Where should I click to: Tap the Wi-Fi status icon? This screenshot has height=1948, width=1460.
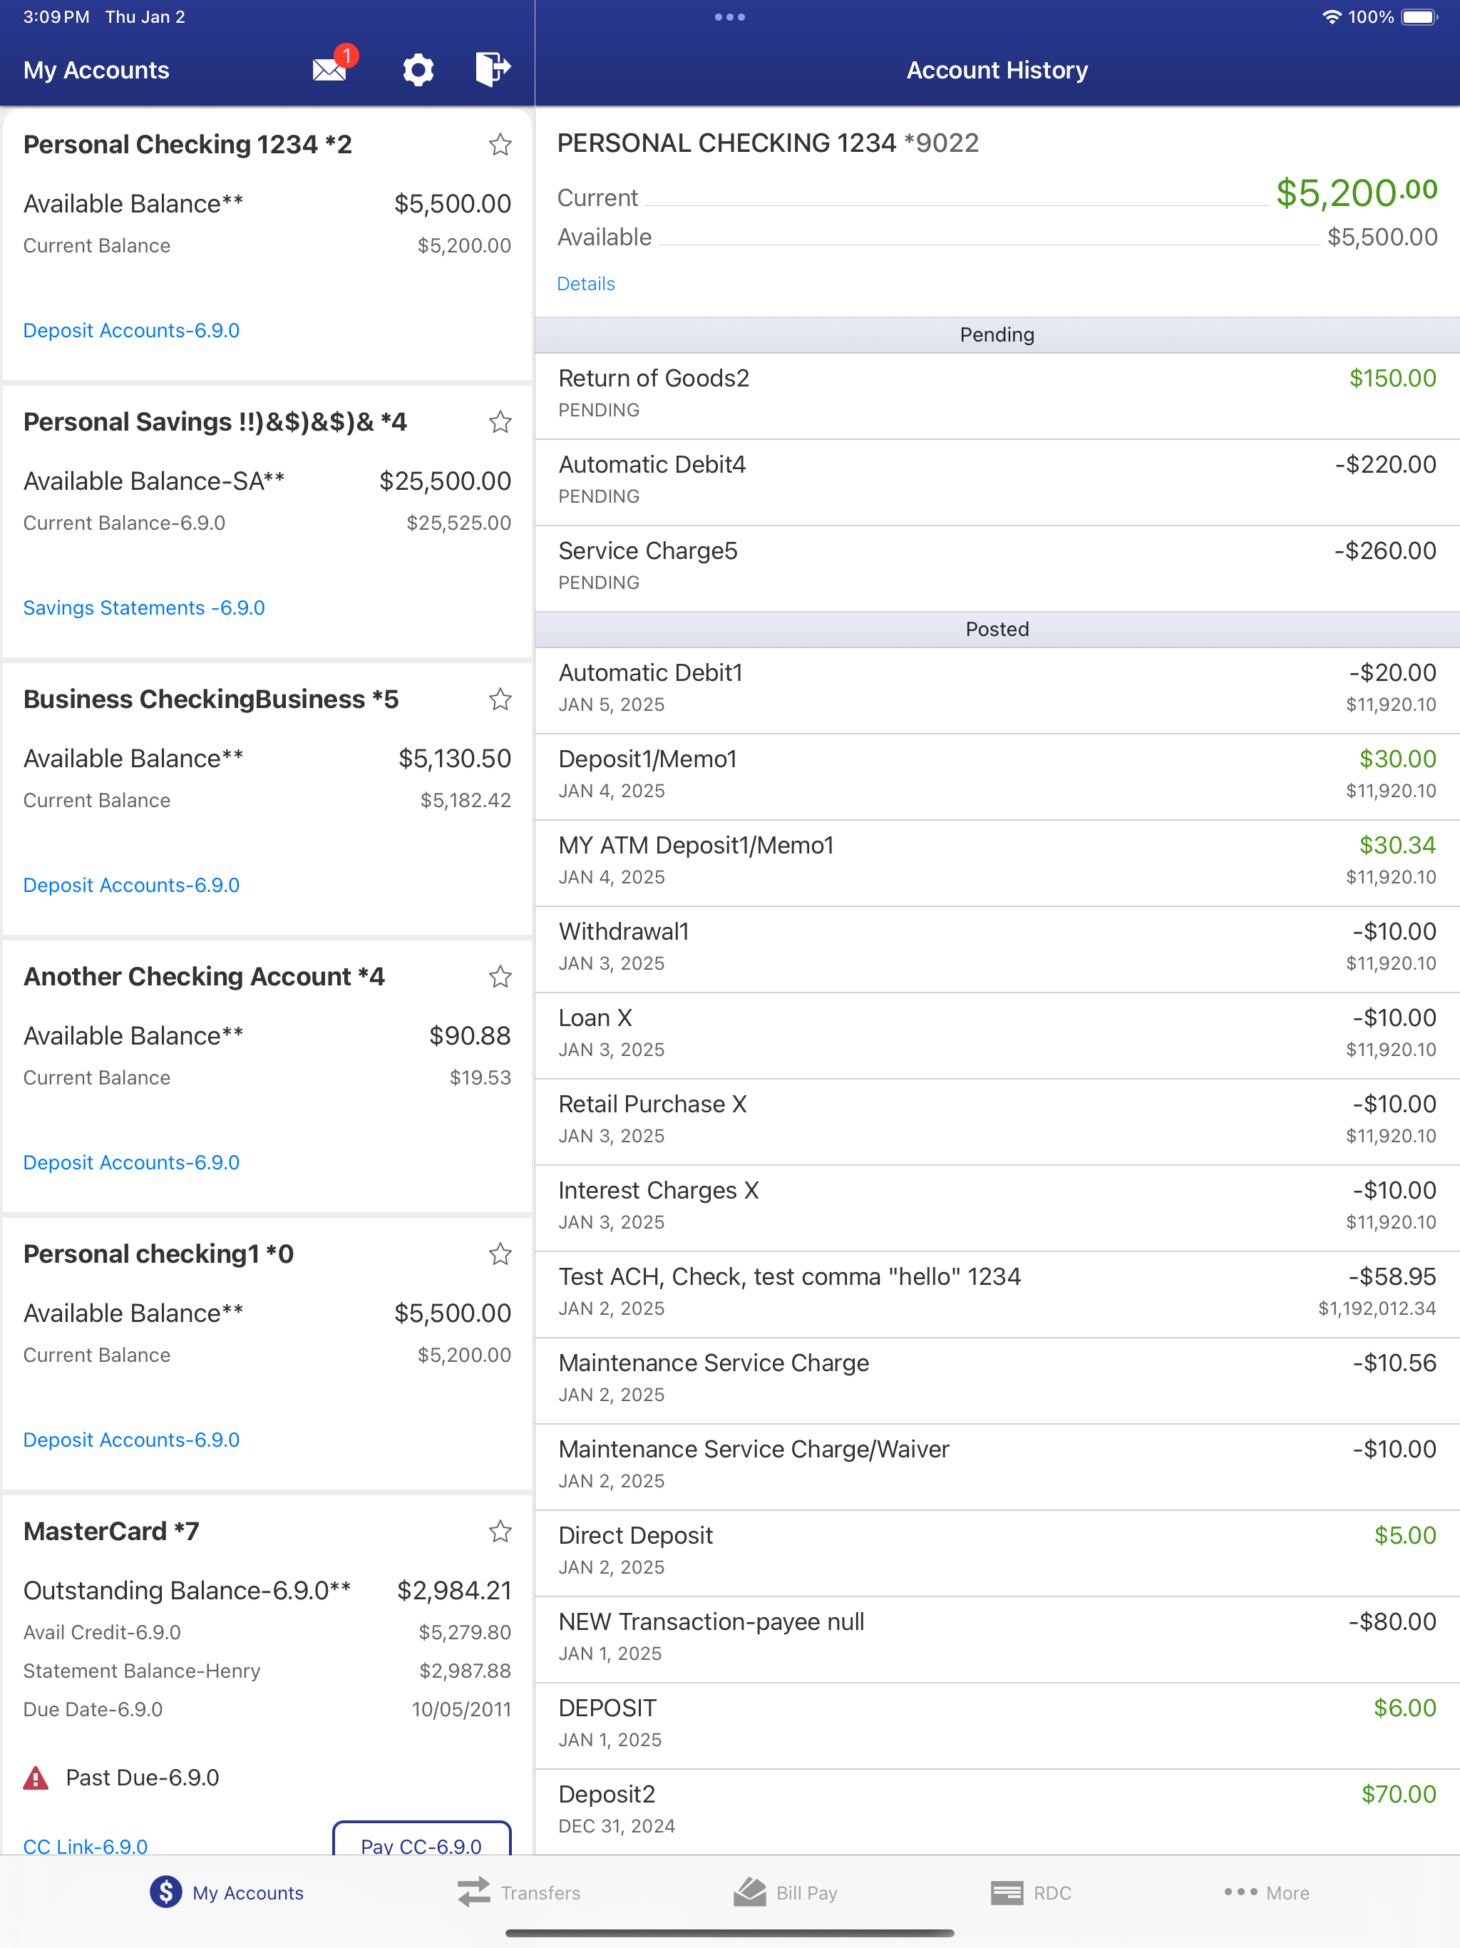1332,16
